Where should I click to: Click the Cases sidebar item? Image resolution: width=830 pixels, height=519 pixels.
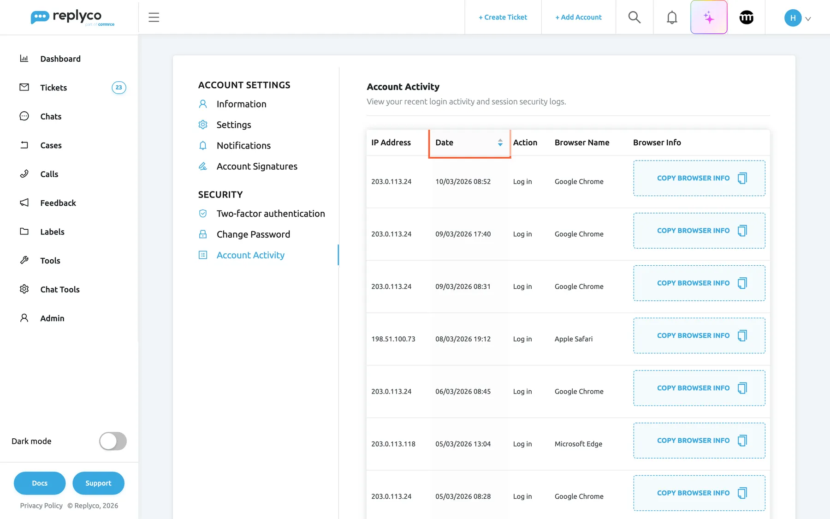(51, 145)
